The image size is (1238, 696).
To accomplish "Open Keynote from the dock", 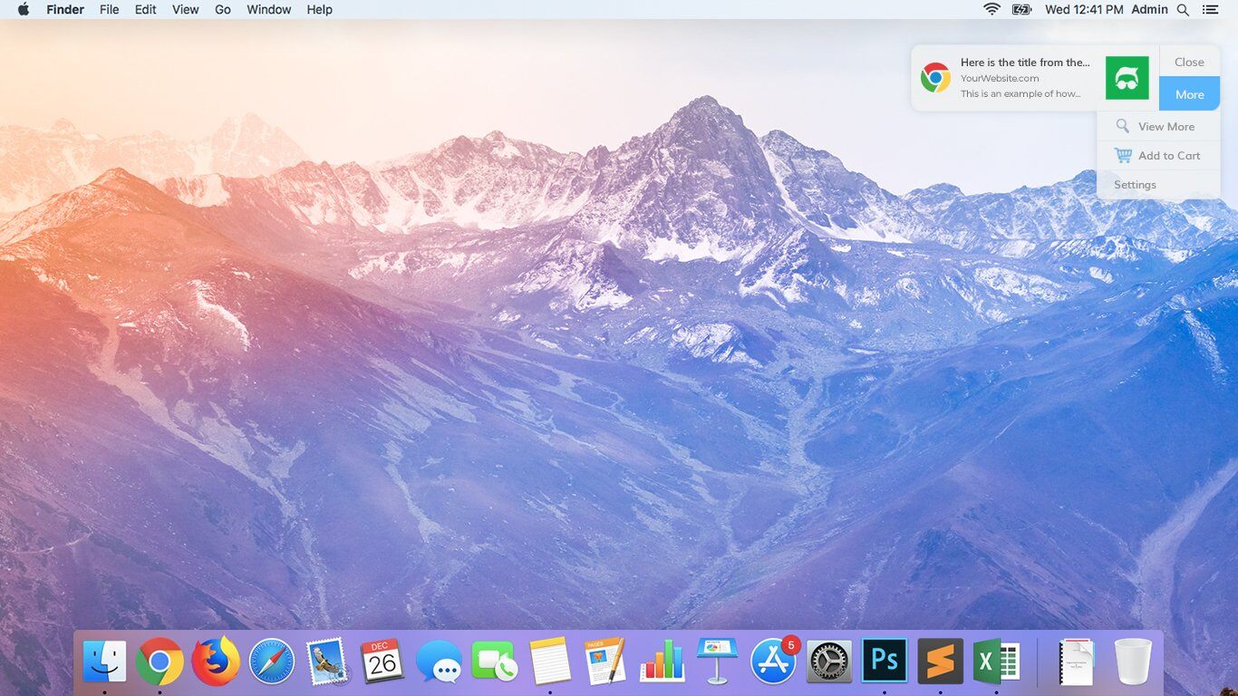I will point(717,662).
